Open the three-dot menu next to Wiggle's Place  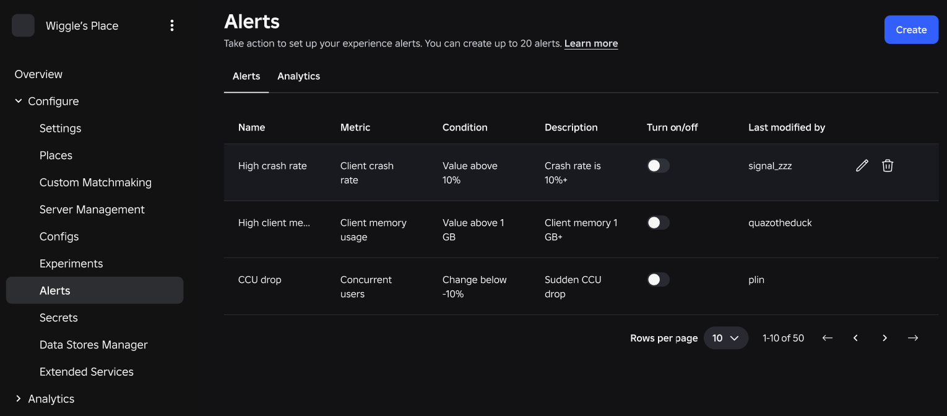coord(172,25)
